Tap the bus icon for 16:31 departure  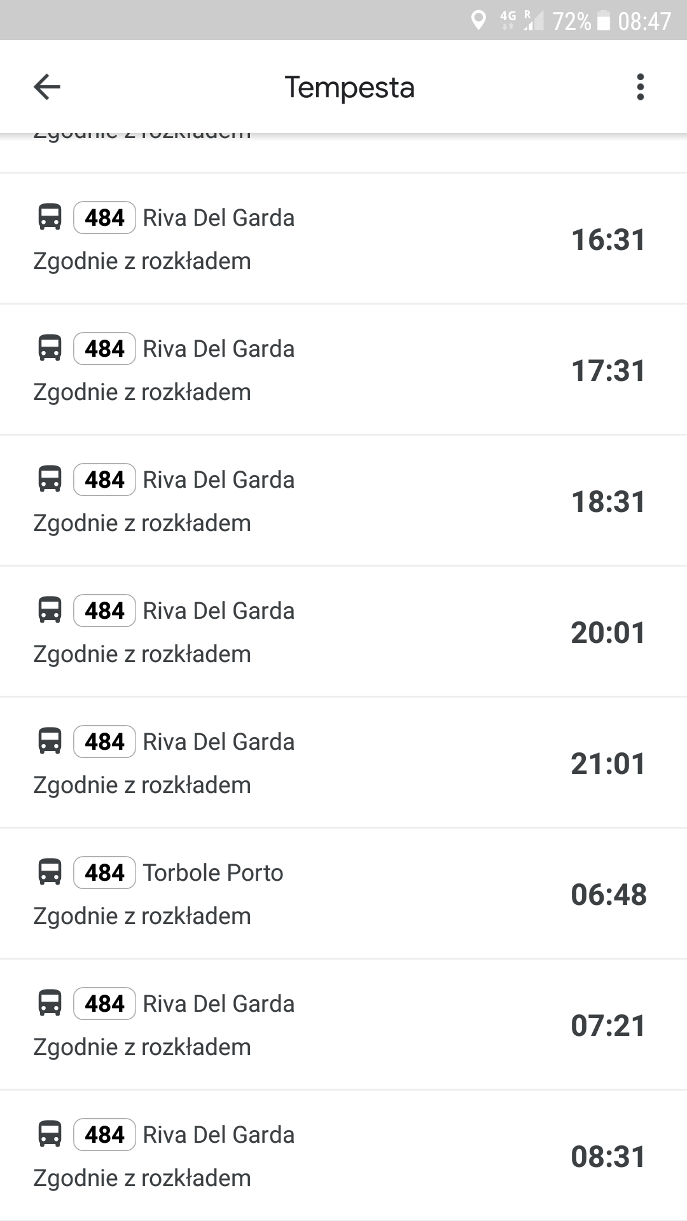point(50,217)
